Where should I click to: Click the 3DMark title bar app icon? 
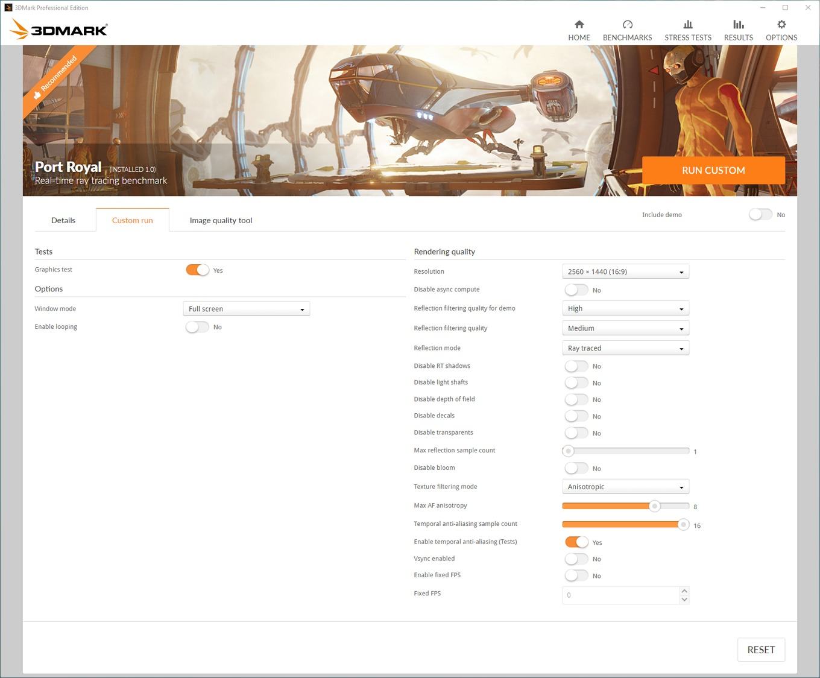(x=8, y=8)
